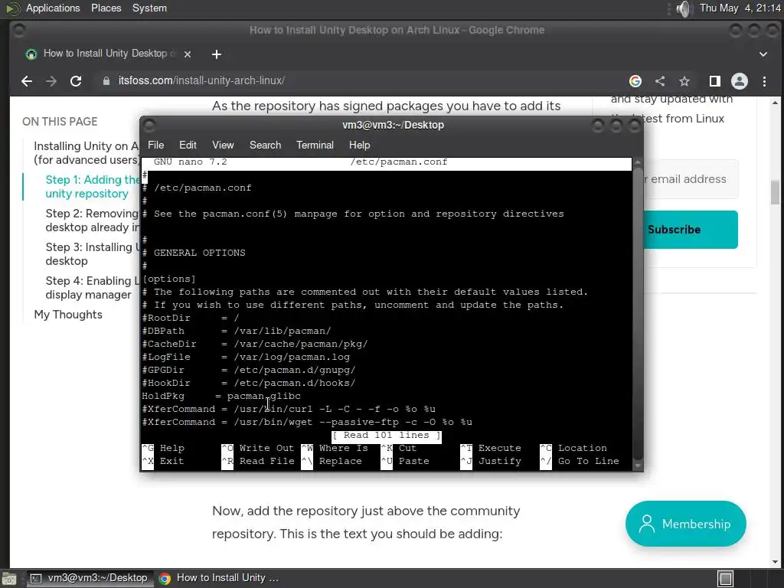Screen dimensions: 784x588
Task: Select the How to Install Unity Desktop tab
Action: click(107, 54)
